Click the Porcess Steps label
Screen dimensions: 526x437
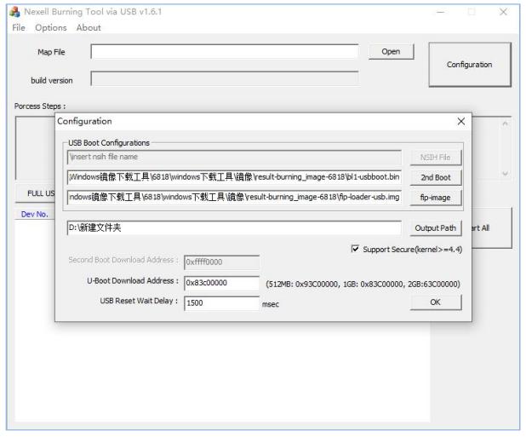40,106
